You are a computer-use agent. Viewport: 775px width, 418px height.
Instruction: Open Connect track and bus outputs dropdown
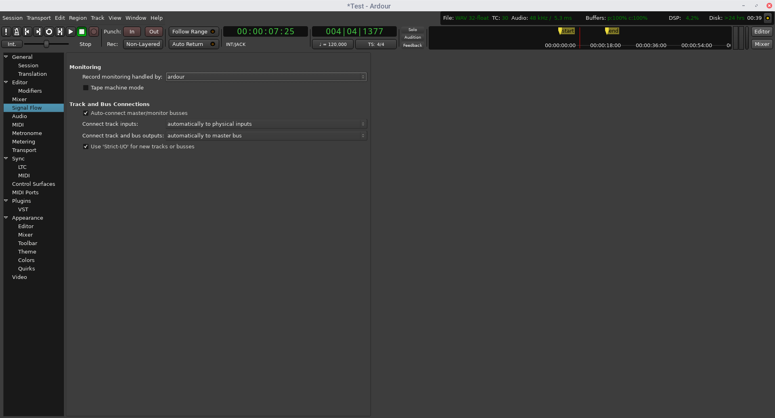click(x=266, y=135)
